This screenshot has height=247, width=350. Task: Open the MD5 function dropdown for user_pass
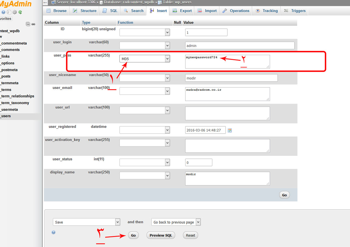(145, 59)
